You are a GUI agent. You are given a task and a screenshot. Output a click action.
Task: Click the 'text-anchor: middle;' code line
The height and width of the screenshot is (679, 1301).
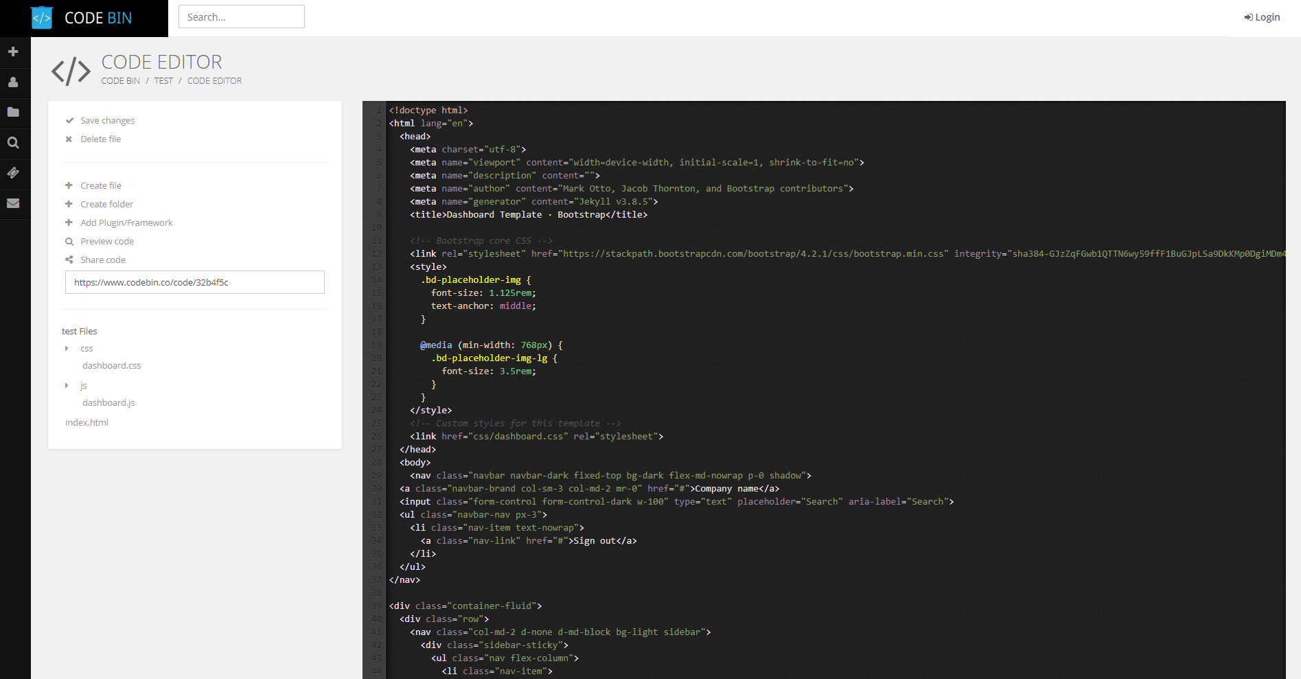(x=483, y=306)
